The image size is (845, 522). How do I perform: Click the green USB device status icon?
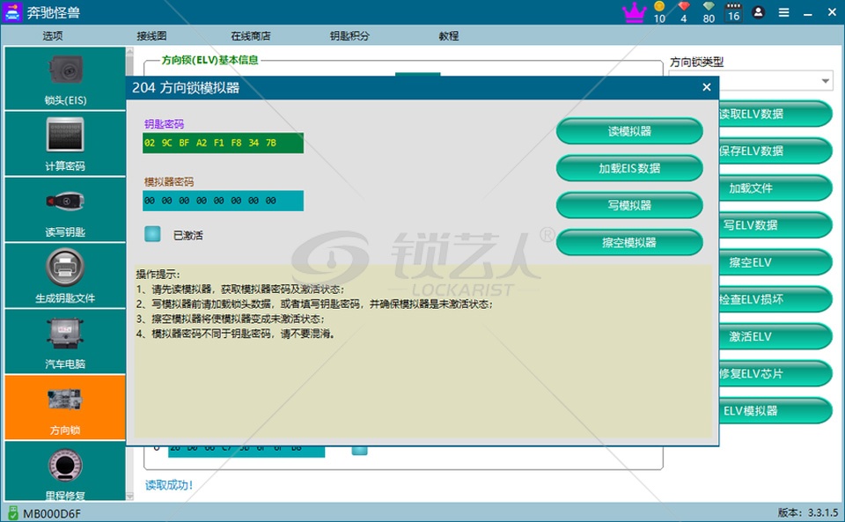[13, 513]
